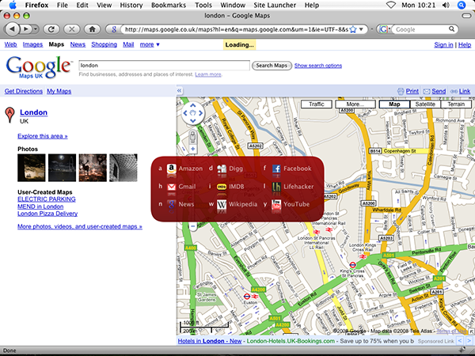475x356 pixels.
Task: Open the deer photo thumbnail
Action: point(93,168)
